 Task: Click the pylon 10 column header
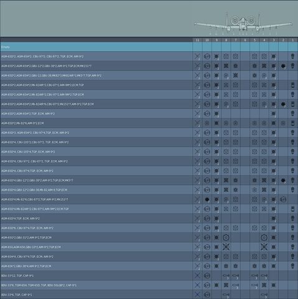[207, 40]
